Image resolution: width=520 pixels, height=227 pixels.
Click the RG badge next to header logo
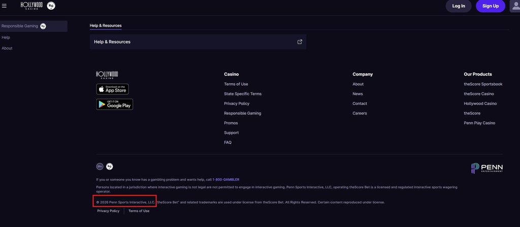point(51,6)
